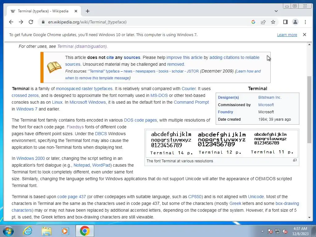Image resolution: width=316 pixels, height=237 pixels.
Task: Open Bitstream Inc. designer link
Action: 270,98
